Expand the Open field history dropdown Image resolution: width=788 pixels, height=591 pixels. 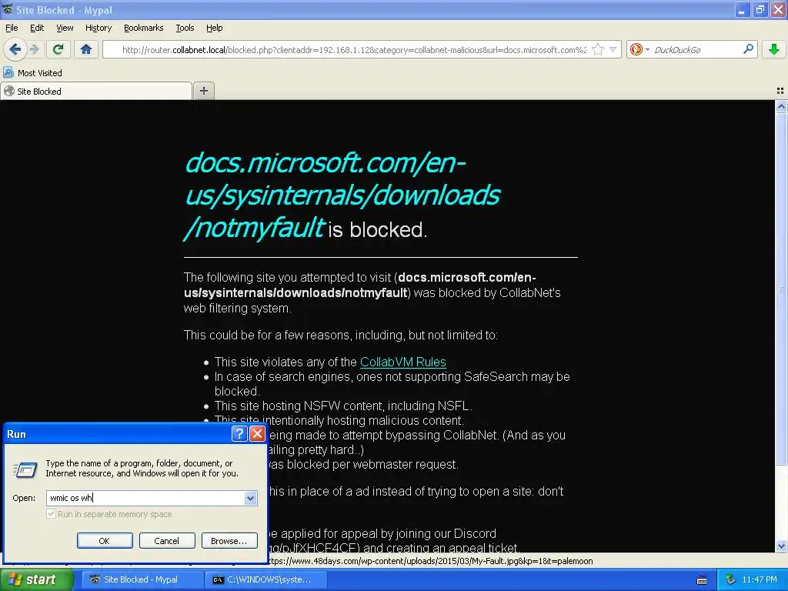tap(250, 498)
